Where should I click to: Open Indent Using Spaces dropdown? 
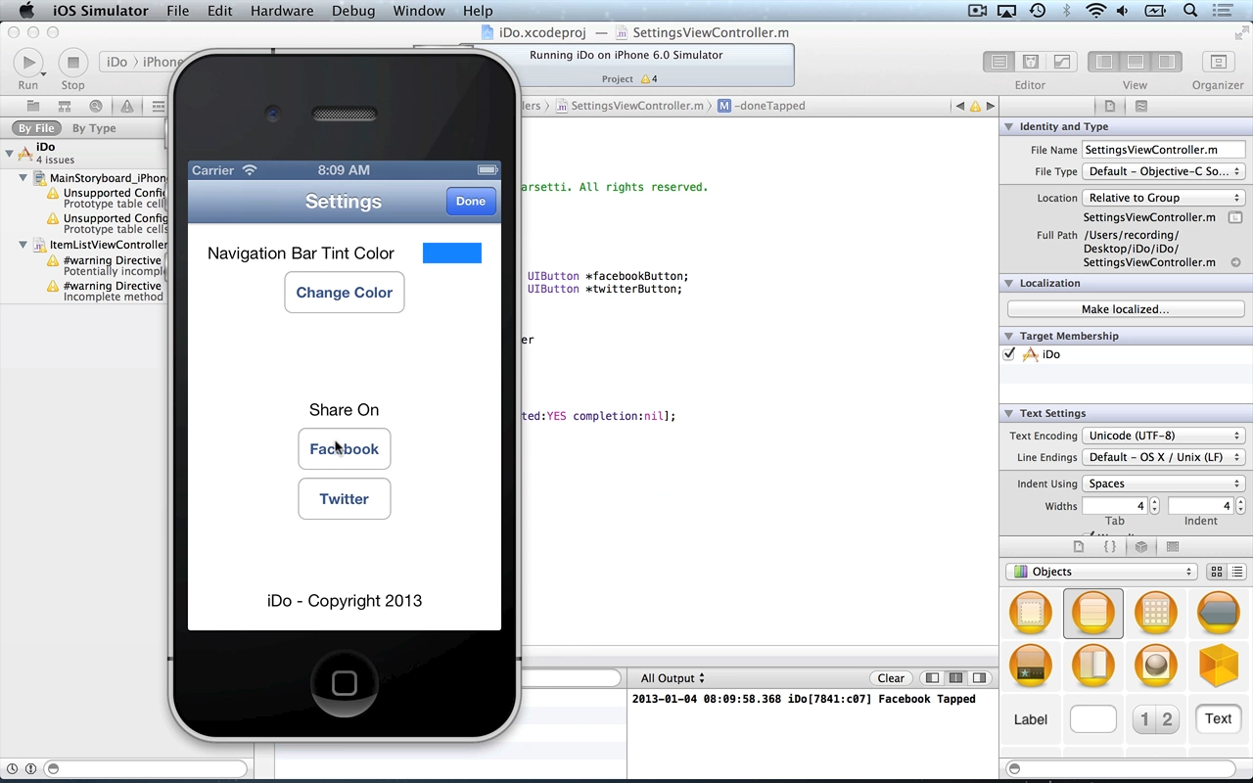(x=1163, y=484)
